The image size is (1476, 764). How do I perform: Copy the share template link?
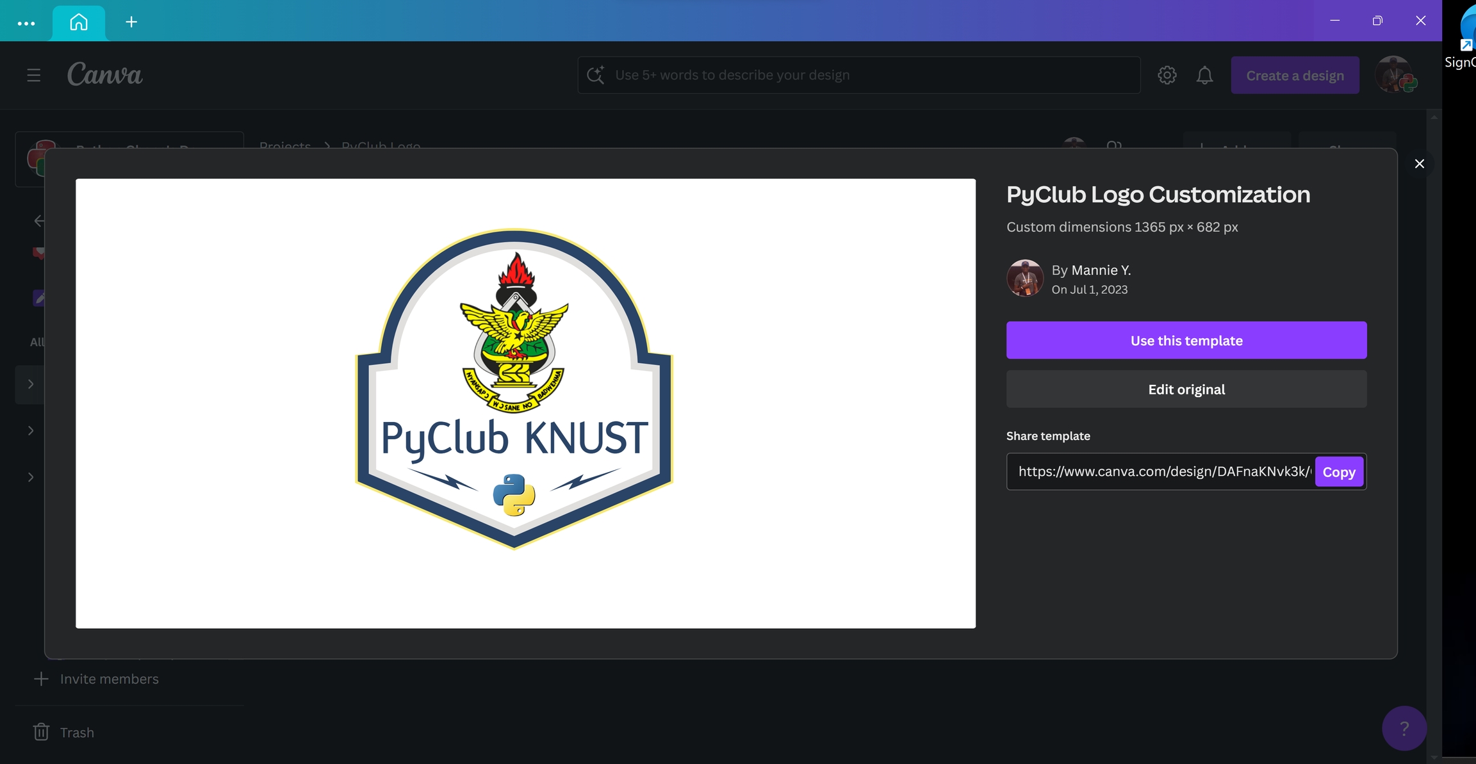[1338, 472]
